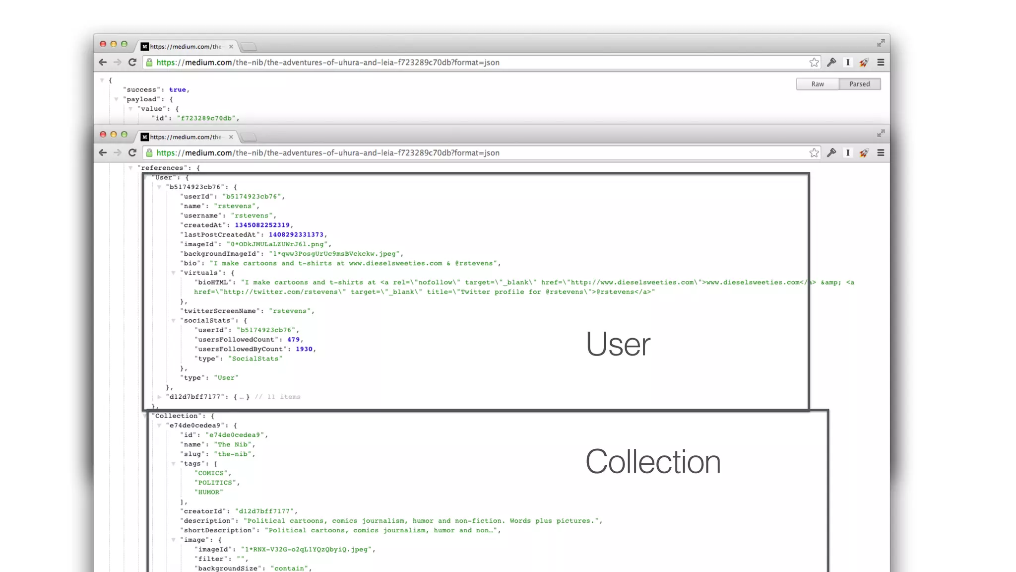The height and width of the screenshot is (572, 1016).
Task: Open the rocket extension in rear window
Action: coord(864,62)
